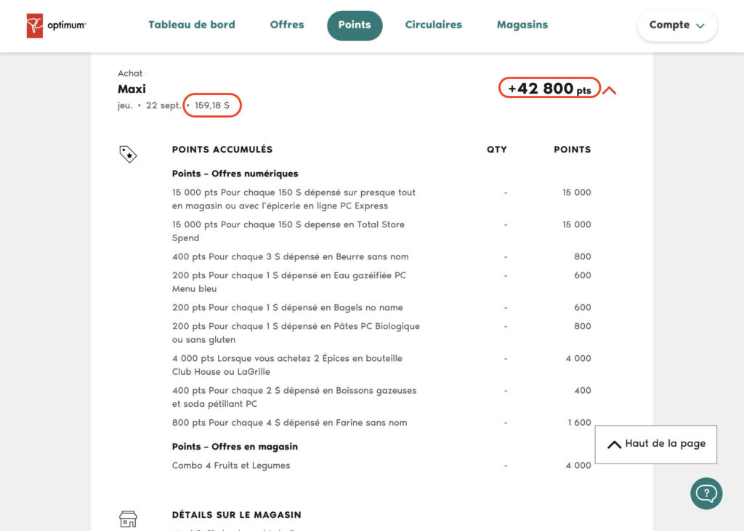The height and width of the screenshot is (531, 744).
Task: Click the Beurre sans nom offer row
Action: click(x=290, y=256)
